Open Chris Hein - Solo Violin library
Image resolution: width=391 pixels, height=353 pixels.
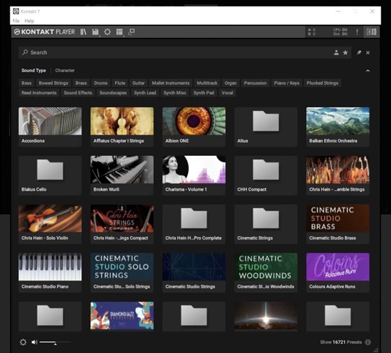pyautogui.click(x=50, y=224)
